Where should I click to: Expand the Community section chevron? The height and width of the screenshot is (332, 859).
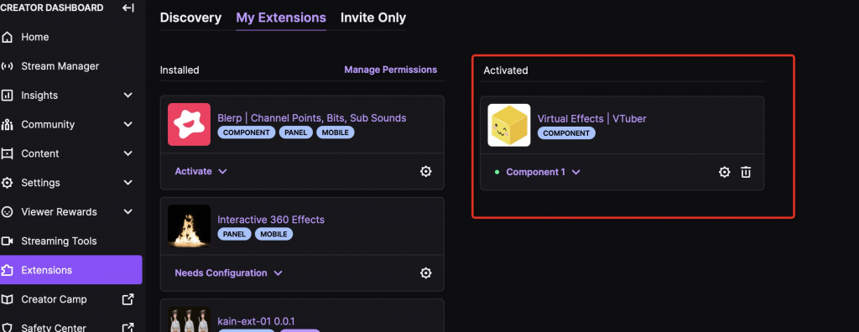(x=128, y=124)
